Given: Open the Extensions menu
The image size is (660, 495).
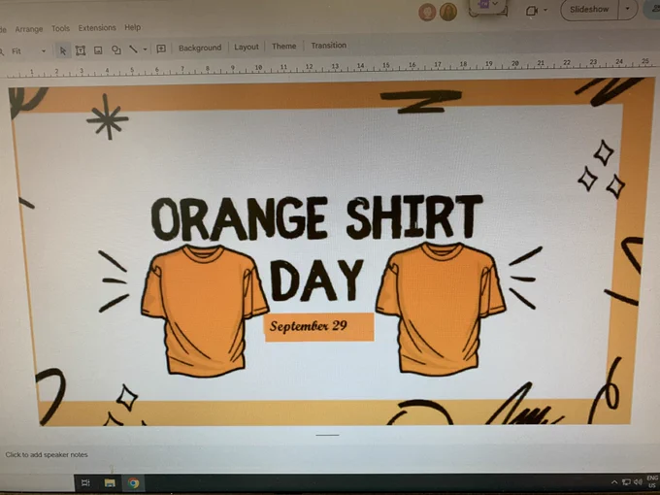Looking at the screenshot, I should pyautogui.click(x=97, y=28).
